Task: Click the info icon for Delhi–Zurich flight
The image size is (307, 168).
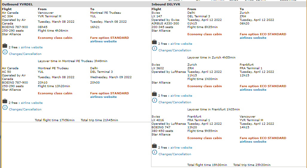Action: 154,49
